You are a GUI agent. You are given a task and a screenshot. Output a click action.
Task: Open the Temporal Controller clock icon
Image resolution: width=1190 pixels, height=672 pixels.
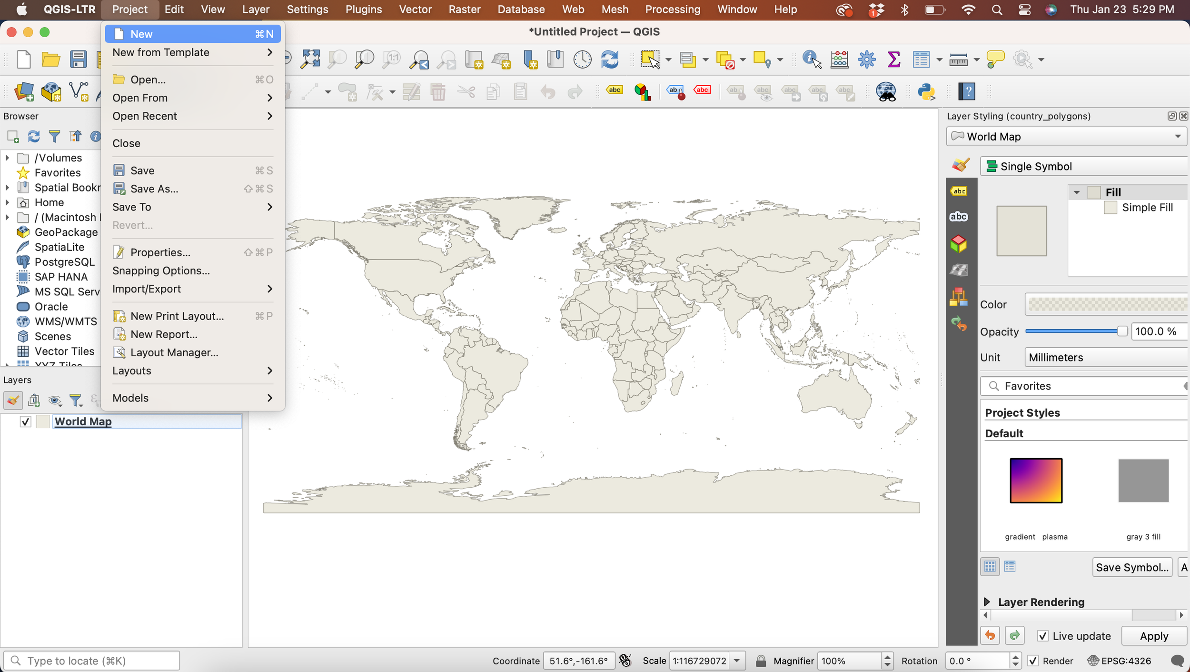(x=582, y=60)
